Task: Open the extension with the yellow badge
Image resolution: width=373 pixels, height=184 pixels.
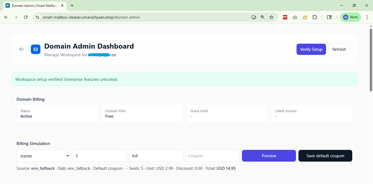Action: point(305,17)
